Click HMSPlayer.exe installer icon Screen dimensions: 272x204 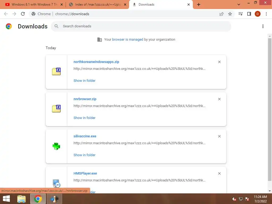coord(56,183)
